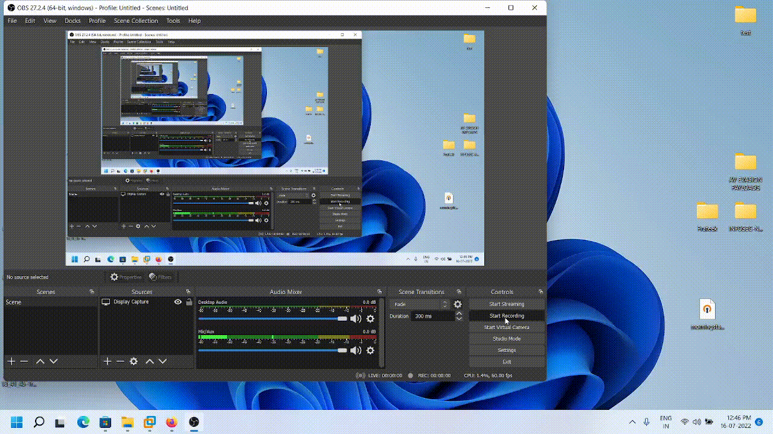
Task: Open the taskbar clock showing 12:46 PM
Action: click(735, 422)
